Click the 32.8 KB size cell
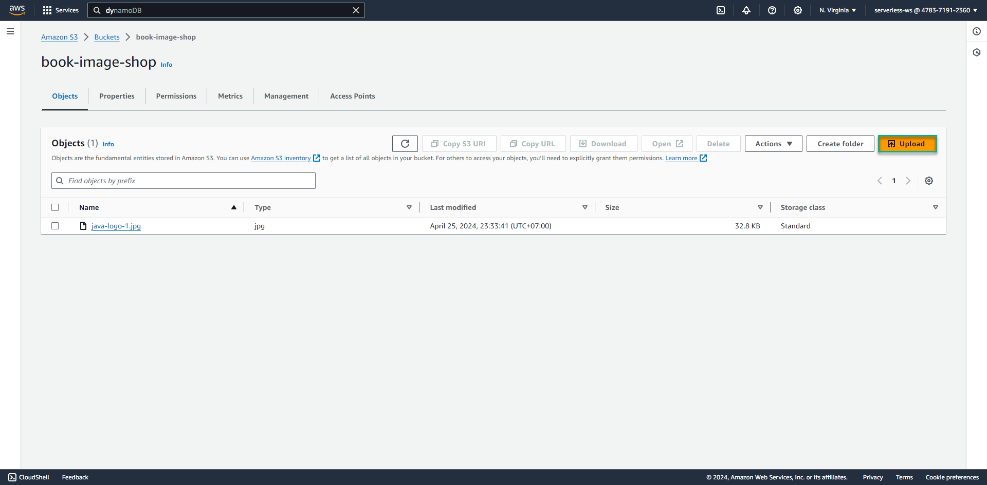 747,226
